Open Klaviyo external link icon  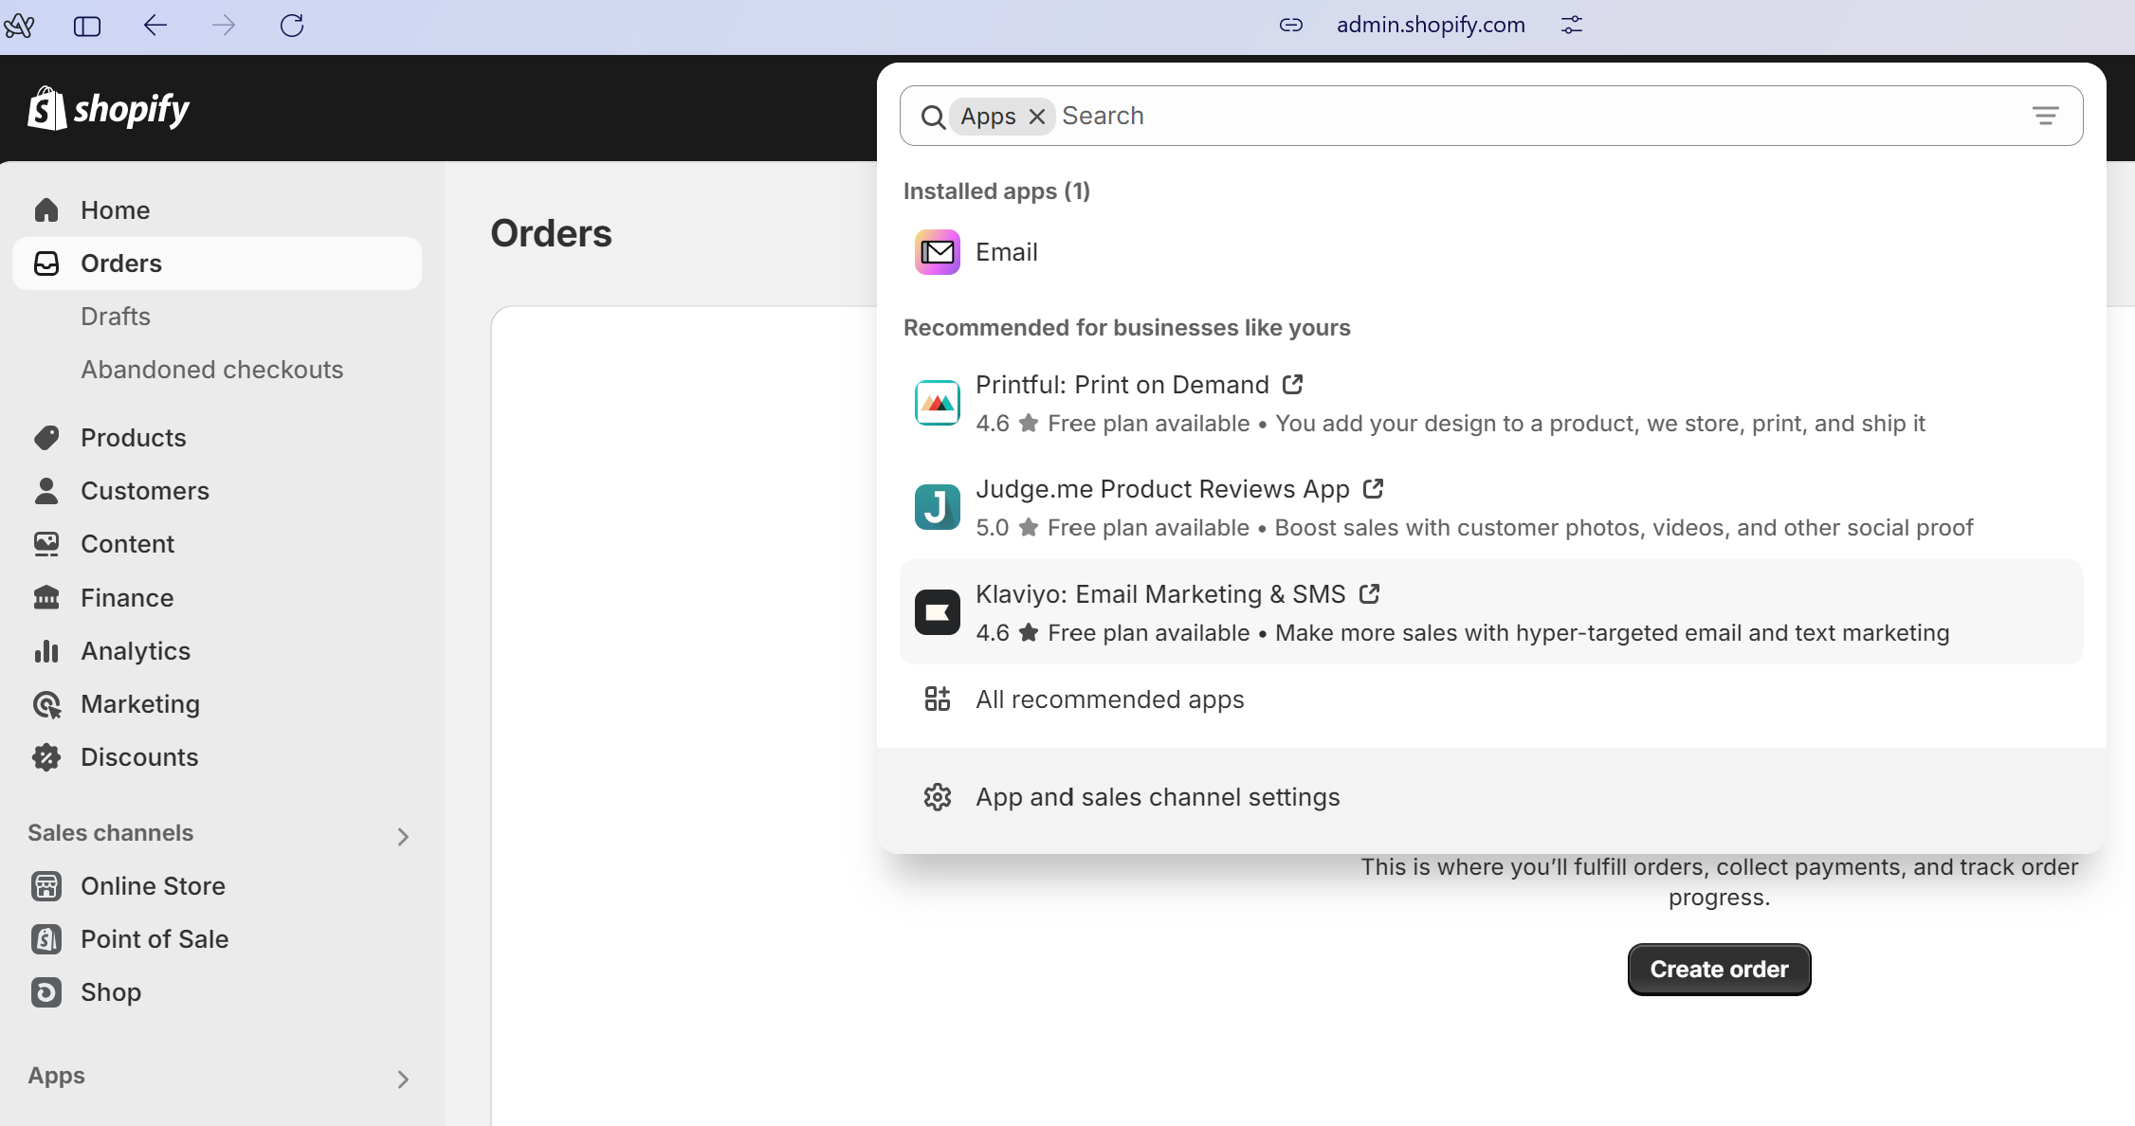(1370, 593)
